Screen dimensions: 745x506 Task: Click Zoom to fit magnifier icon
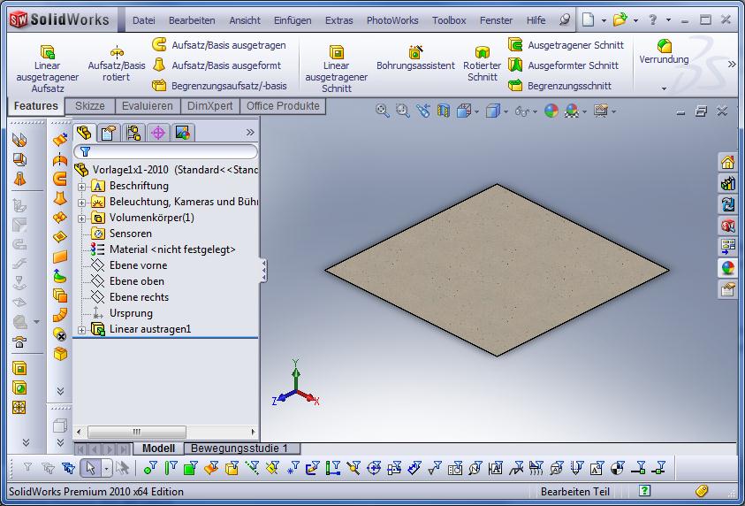(x=382, y=111)
